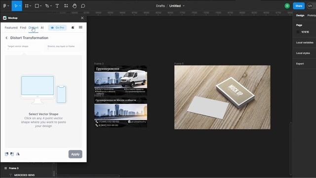This screenshot has height=178, width=316.
Task: Switch to the Distort tab
Action: pos(33,28)
